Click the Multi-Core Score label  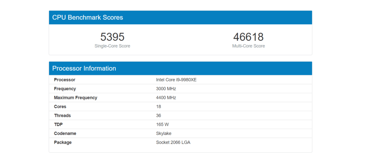[248, 46]
